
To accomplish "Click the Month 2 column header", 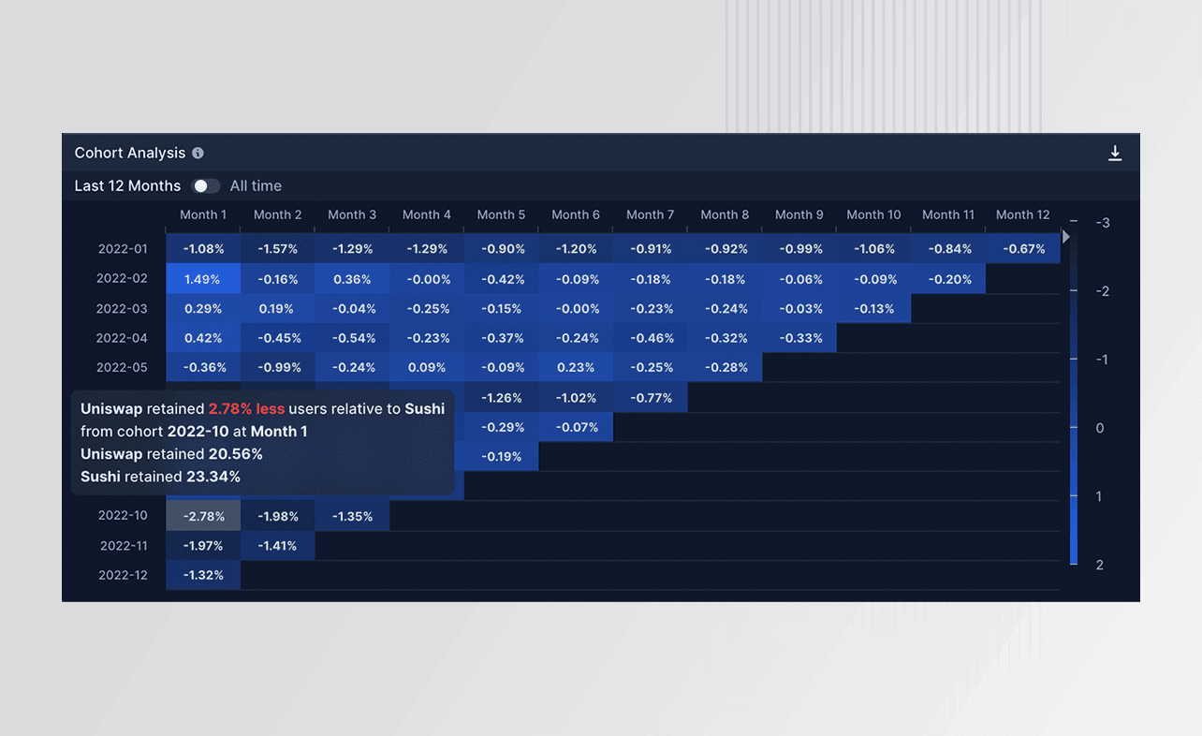I will coord(278,214).
